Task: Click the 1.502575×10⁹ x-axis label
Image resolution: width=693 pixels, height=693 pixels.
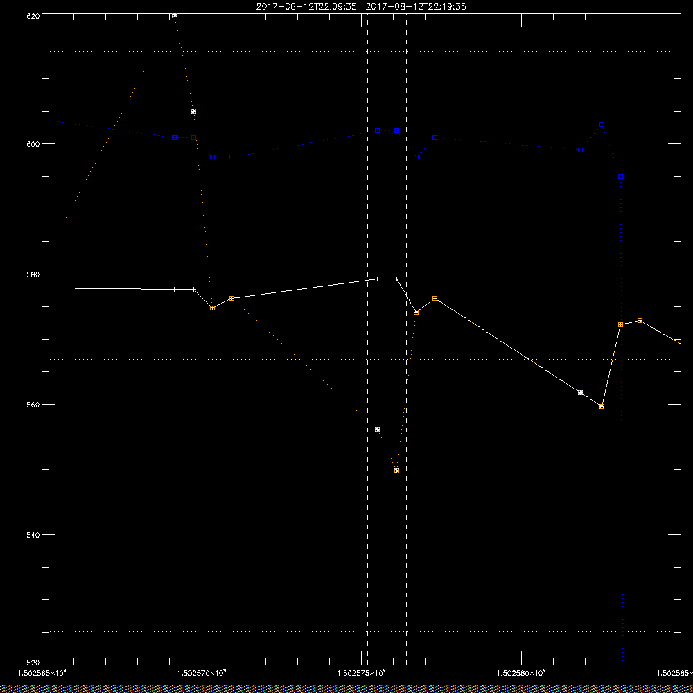Action: tap(362, 673)
